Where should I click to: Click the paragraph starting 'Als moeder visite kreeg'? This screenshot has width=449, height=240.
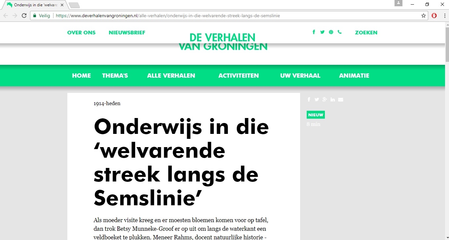tap(180, 228)
